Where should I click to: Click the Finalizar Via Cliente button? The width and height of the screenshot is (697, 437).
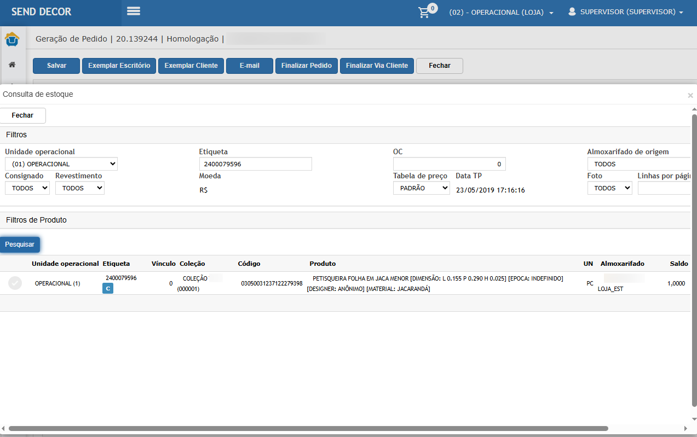(377, 66)
